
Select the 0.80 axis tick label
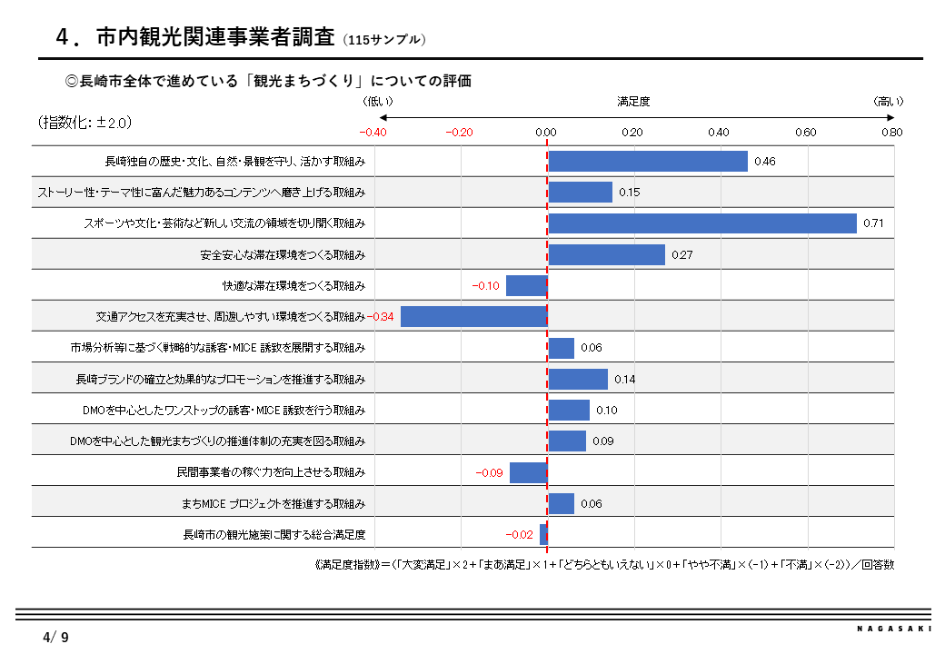pyautogui.click(x=892, y=133)
